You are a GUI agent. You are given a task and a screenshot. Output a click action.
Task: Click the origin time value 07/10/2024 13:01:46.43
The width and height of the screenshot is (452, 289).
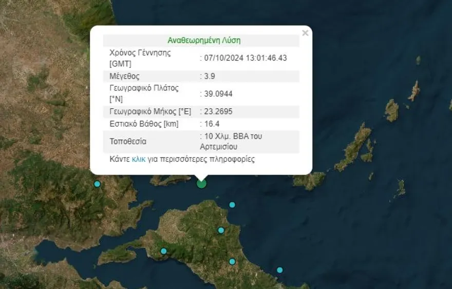tap(244, 58)
